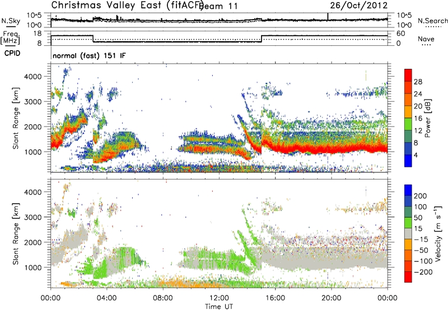Click the gray segment of velocity colorbar
448x310 pixels.
(x=408, y=233)
